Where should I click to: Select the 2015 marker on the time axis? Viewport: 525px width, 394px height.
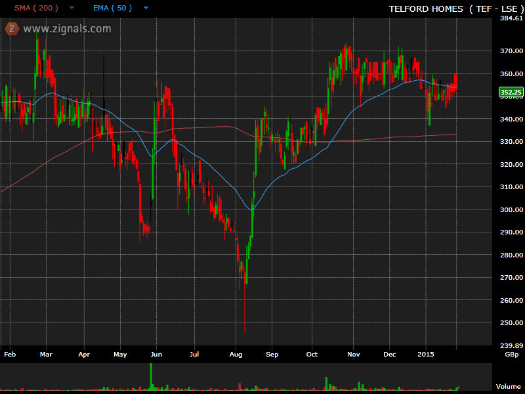[x=426, y=355]
